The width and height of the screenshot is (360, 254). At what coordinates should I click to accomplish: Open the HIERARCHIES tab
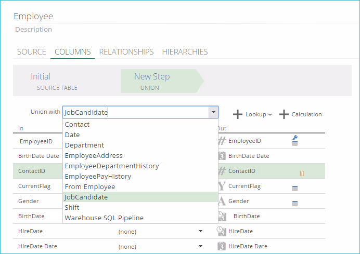(x=185, y=52)
